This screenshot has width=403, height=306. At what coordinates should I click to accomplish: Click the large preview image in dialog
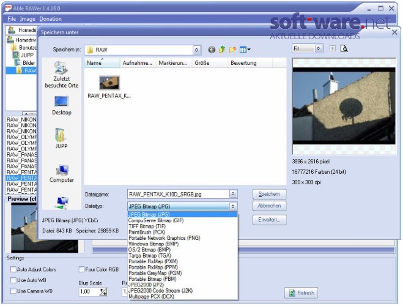[344, 106]
